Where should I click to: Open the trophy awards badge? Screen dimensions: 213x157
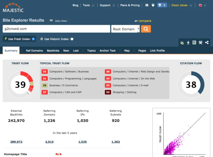click(x=162, y=5)
